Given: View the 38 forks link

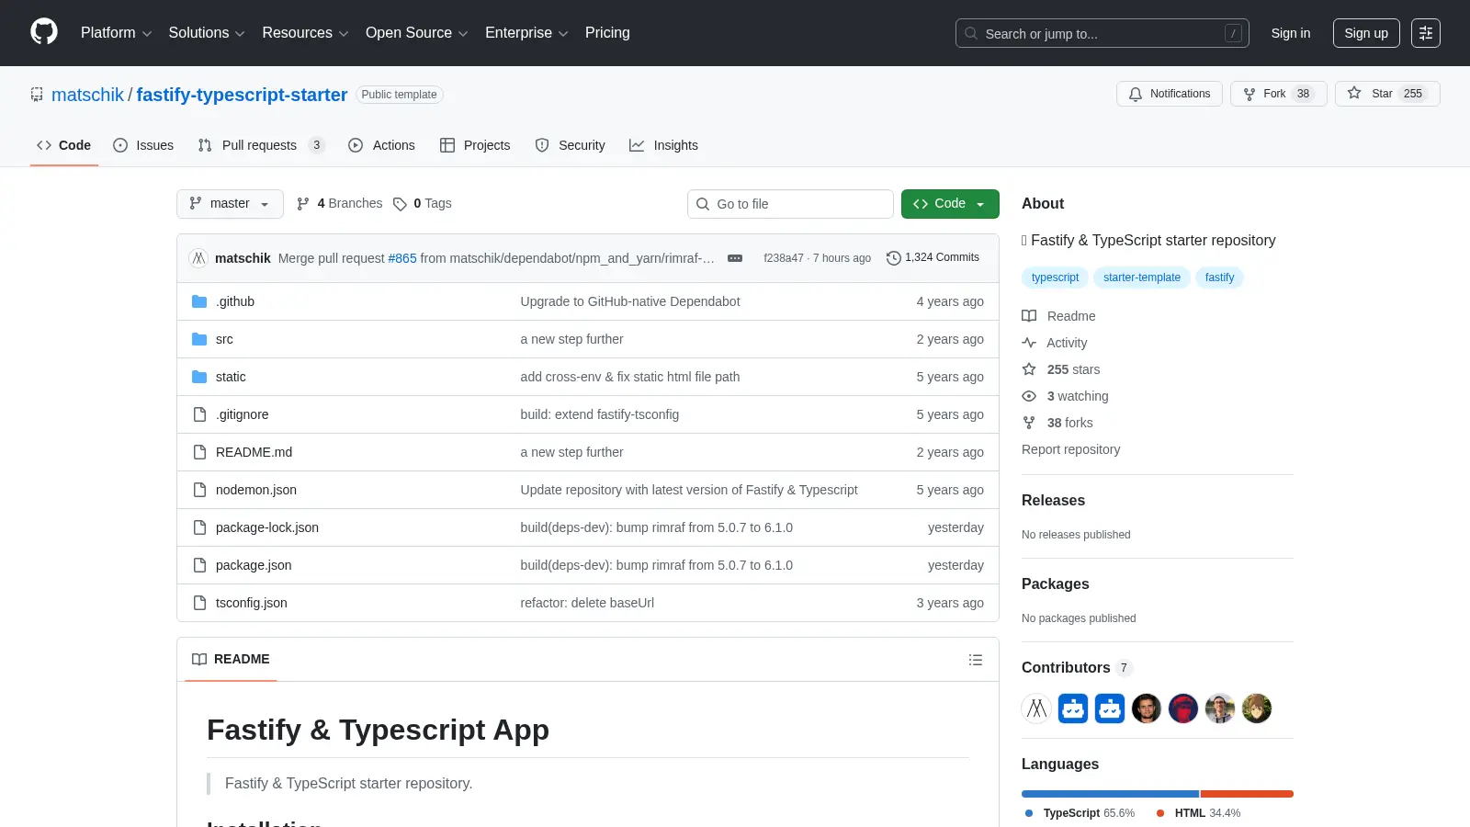Looking at the screenshot, I should (x=1057, y=423).
